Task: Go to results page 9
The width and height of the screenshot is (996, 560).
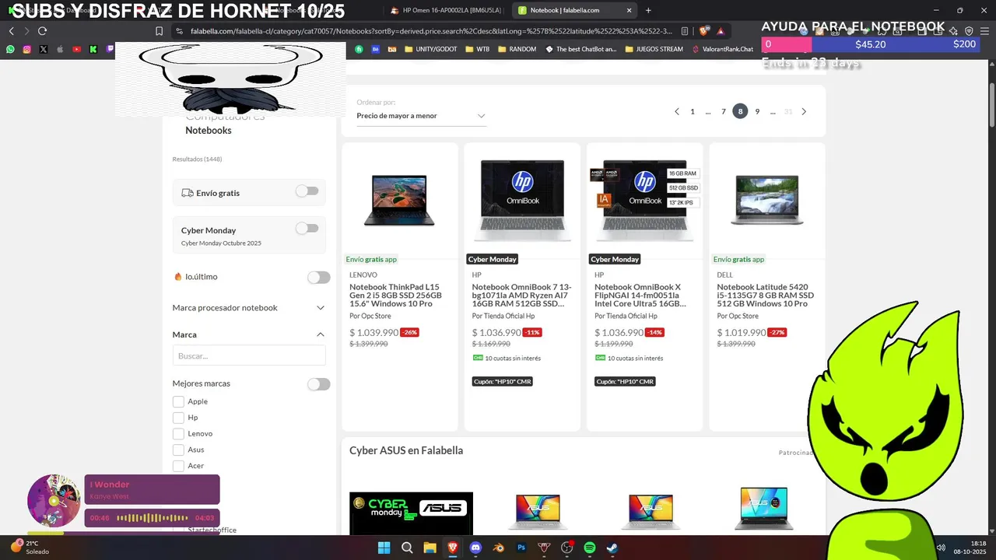Action: pyautogui.click(x=757, y=111)
